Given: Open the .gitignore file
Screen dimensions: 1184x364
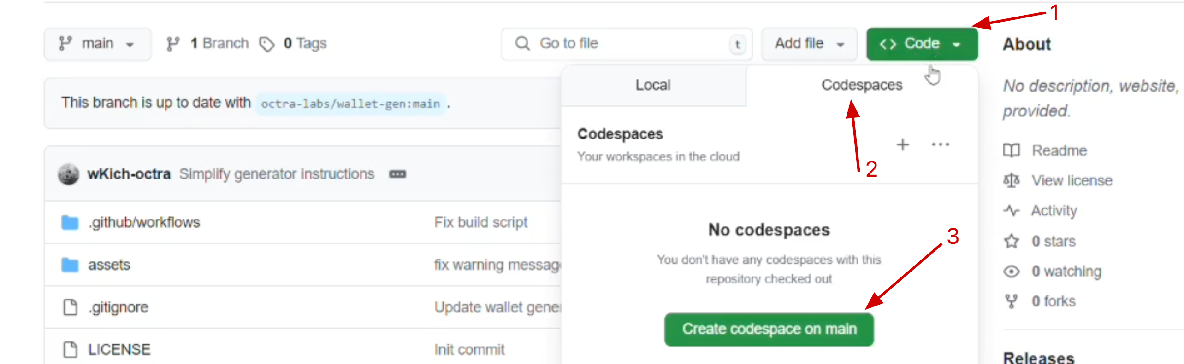Looking at the screenshot, I should pos(118,307).
